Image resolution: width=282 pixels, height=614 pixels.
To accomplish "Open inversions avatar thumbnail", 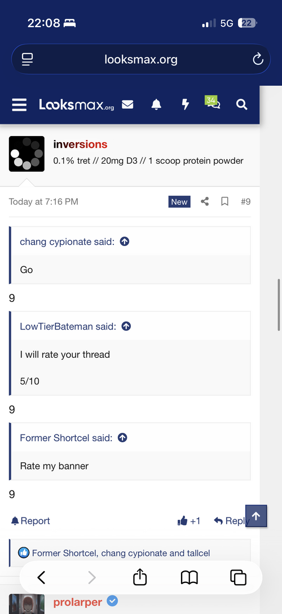I will click(x=27, y=154).
